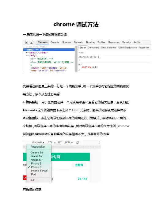Open the Timeline tab

coord(90,42)
